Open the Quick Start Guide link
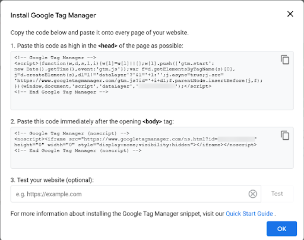The image size is (304, 240). [x=249, y=214]
